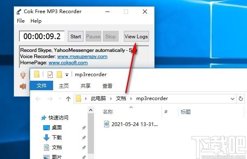The width and height of the screenshot is (247, 159).
Task: Click the pin icon beside 文档 in sidebar
Action: pos(84,147)
